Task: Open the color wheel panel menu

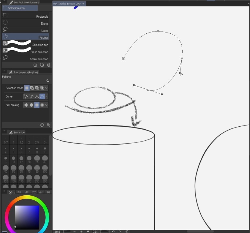Action: pyautogui.click(x=4, y=191)
